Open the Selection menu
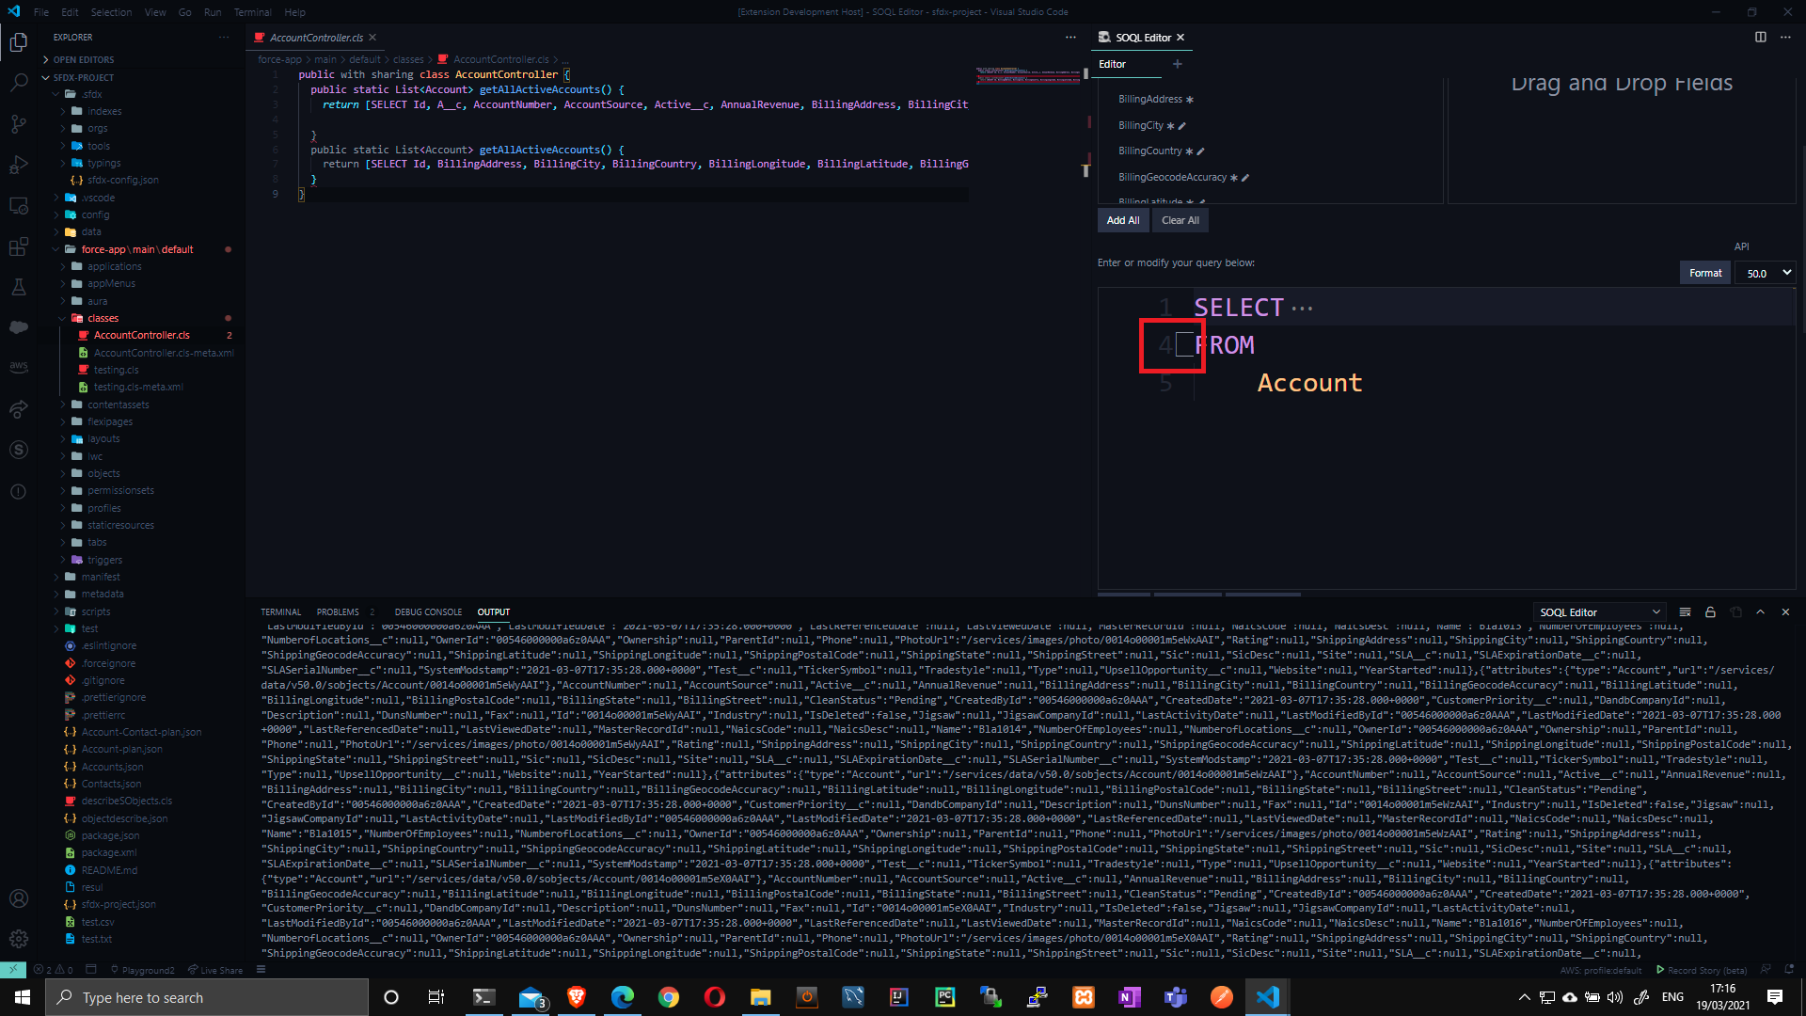The image size is (1806, 1016). click(x=111, y=12)
